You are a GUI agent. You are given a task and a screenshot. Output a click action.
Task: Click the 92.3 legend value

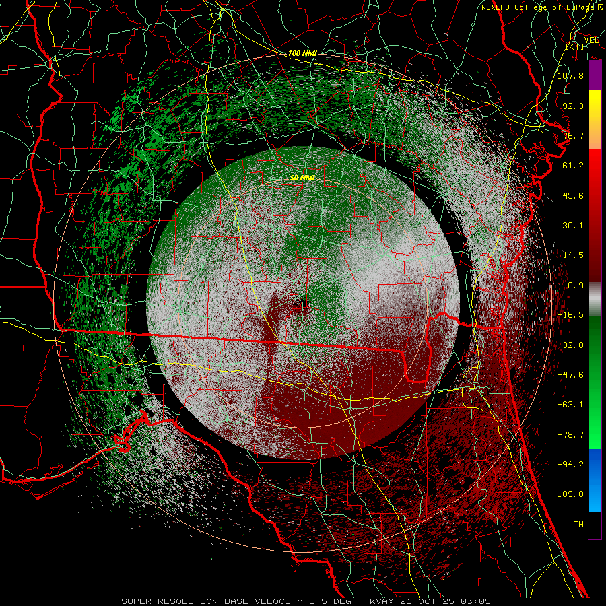click(x=573, y=106)
